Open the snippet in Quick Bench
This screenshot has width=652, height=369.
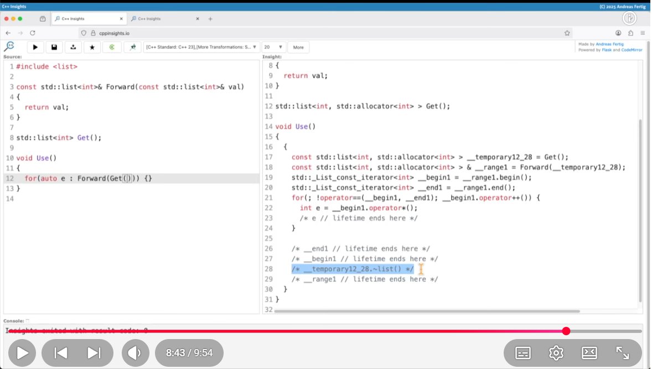(x=132, y=47)
